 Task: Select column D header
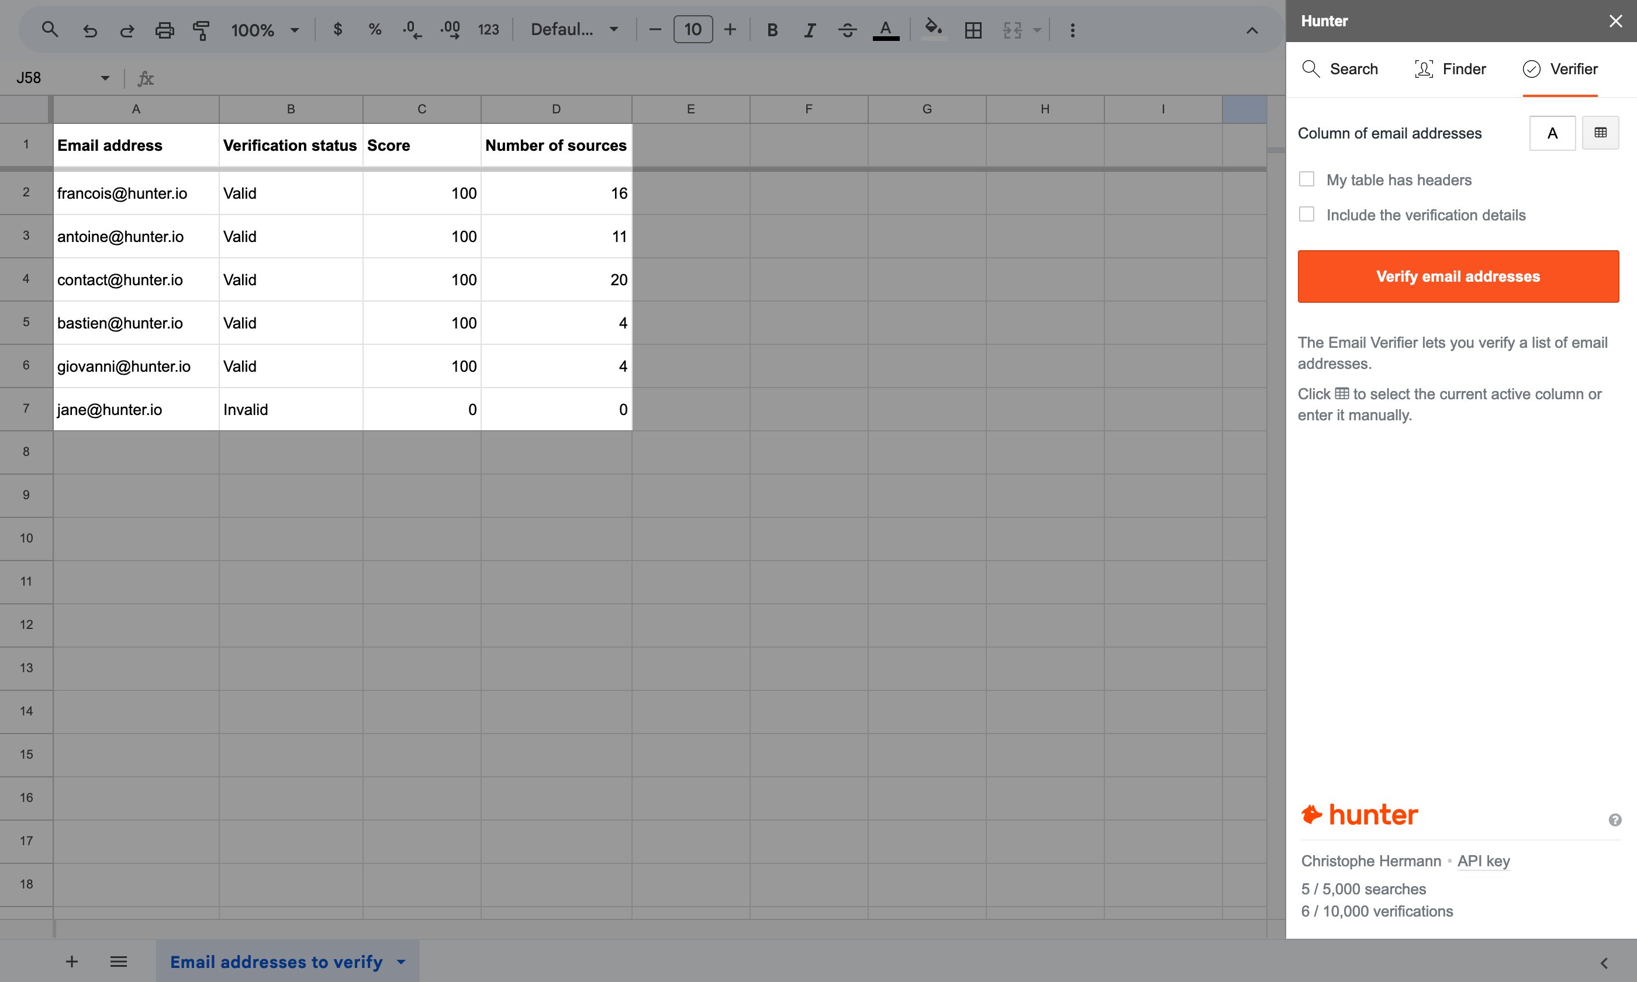coord(556,109)
